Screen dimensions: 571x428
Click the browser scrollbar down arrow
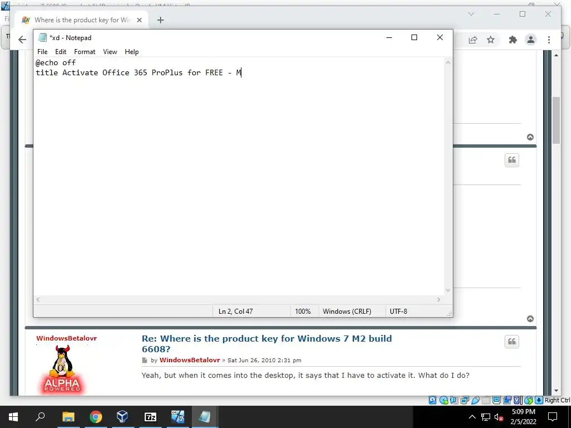556,391
